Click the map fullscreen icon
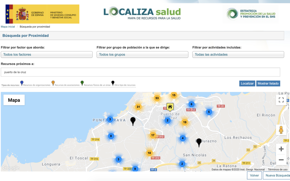The height and width of the screenshot is (181, 290). point(281,100)
